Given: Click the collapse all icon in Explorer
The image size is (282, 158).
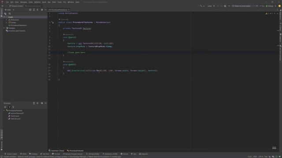Looking at the screenshot, I should click(x=37, y=10).
